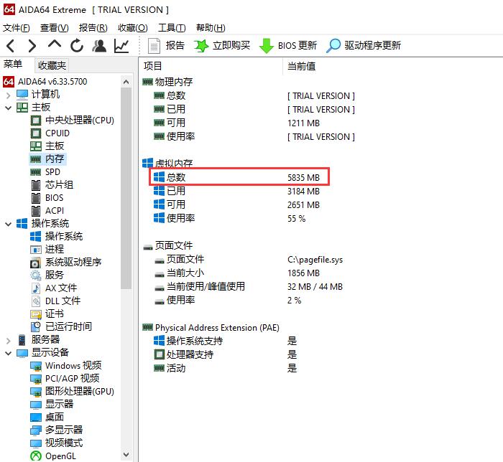503x462 pixels.
Task: Select 显示器 monitor tree item
Action: click(52, 404)
